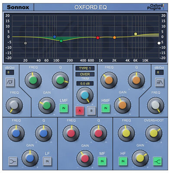Viewport: 169px width, 173px height.
Task: Disable the HMF band IN button
Action: [x=106, y=108]
